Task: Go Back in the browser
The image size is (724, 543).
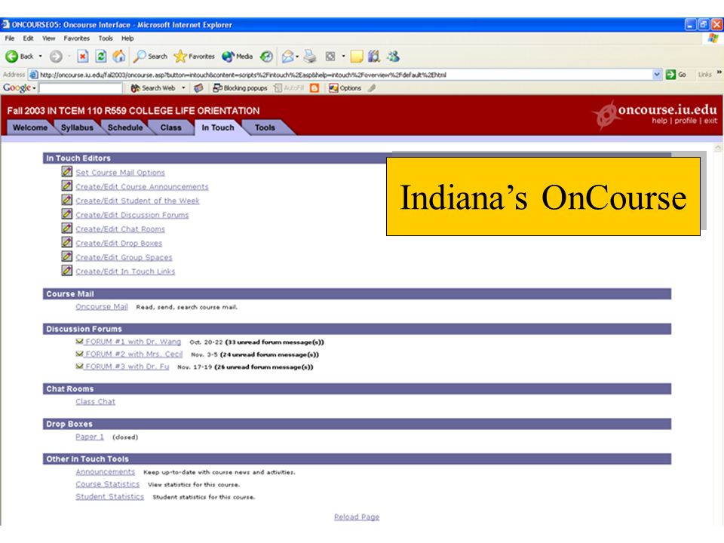Action: click(x=20, y=57)
